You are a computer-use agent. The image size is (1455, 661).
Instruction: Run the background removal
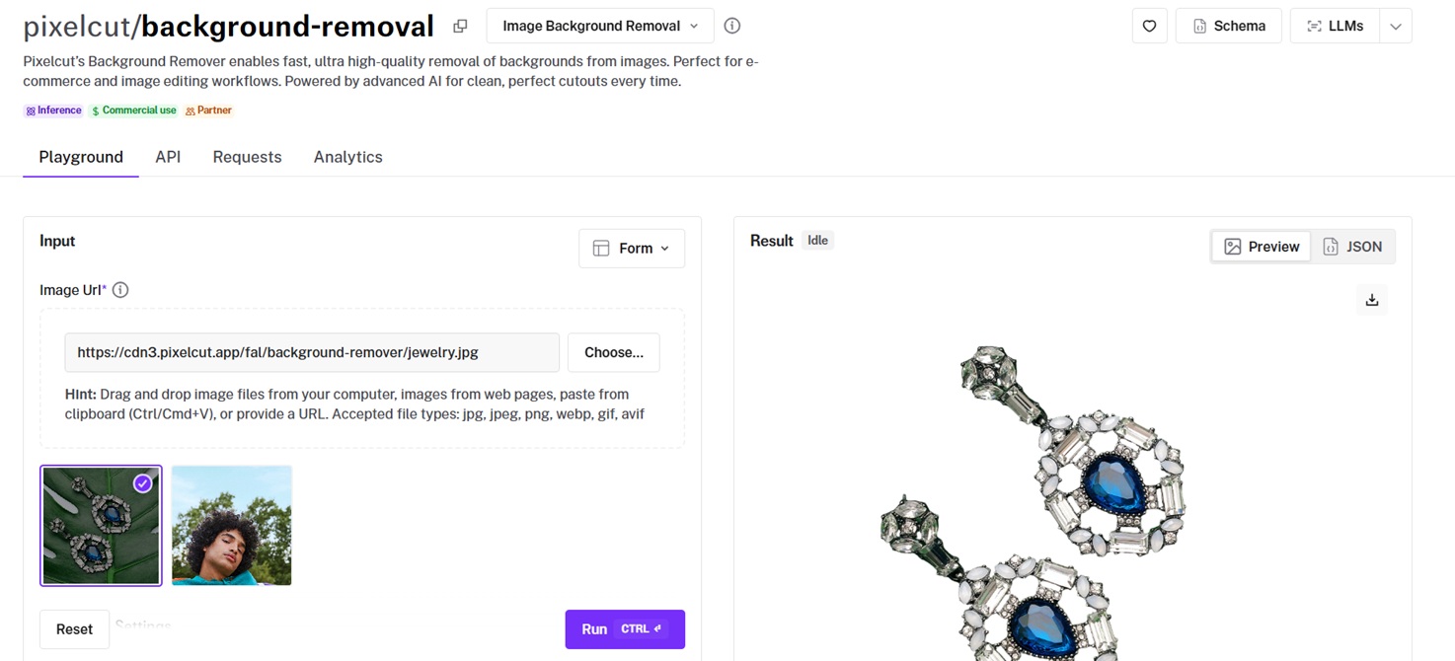625,629
